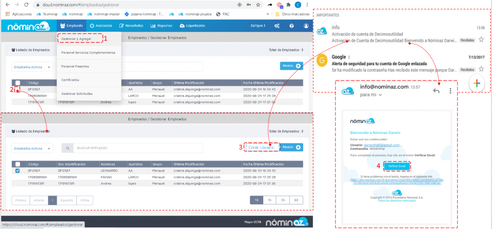Bookmark this page with the address-bar star
This screenshot has height=229, width=492.
point(258,5)
